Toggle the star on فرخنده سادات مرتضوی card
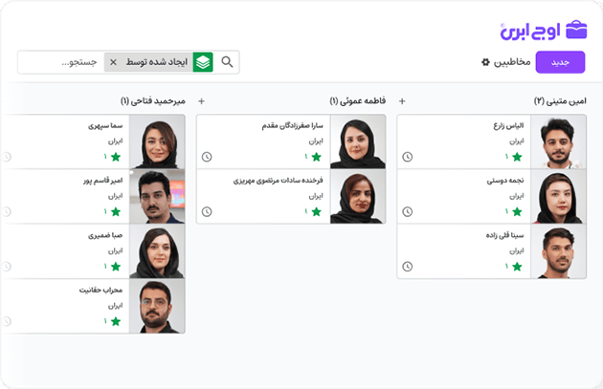The image size is (603, 389). tap(317, 211)
